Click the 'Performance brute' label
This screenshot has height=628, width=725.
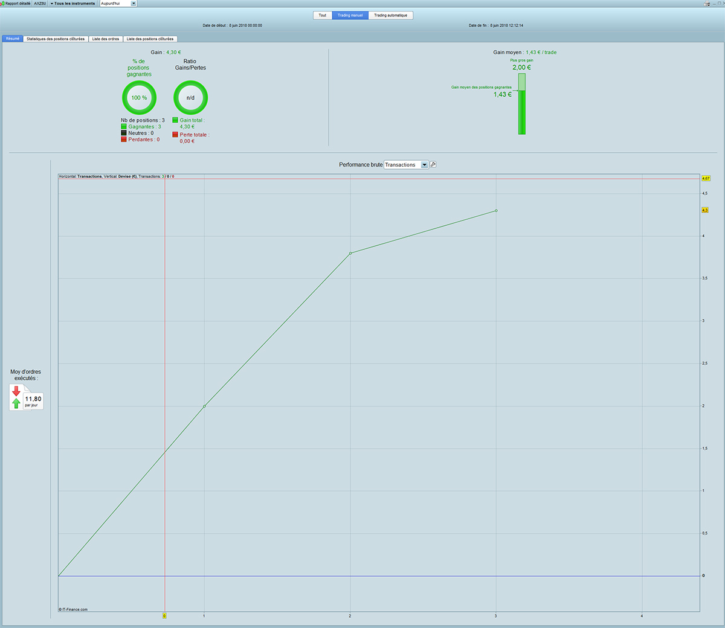[x=361, y=165]
